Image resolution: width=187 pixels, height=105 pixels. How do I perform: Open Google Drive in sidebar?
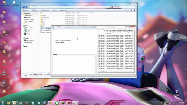(30, 22)
